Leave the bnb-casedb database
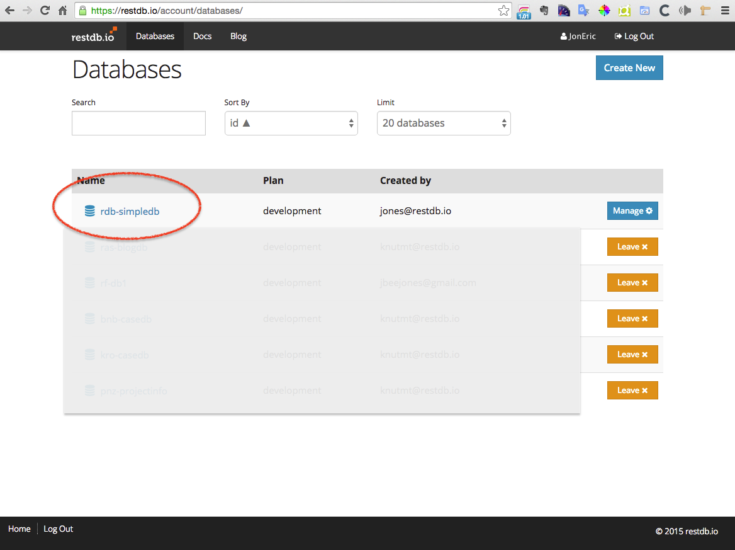The image size is (735, 550). tap(632, 319)
